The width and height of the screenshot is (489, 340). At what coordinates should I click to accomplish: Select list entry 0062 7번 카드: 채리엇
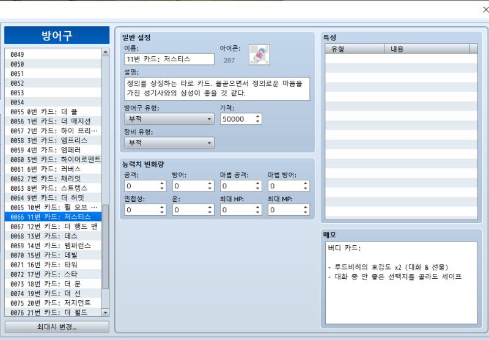pos(53,179)
